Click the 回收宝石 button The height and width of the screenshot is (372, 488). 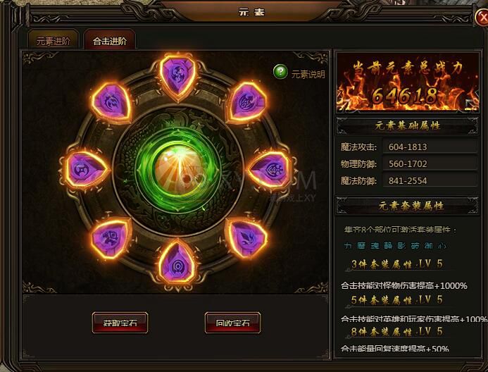(x=232, y=323)
